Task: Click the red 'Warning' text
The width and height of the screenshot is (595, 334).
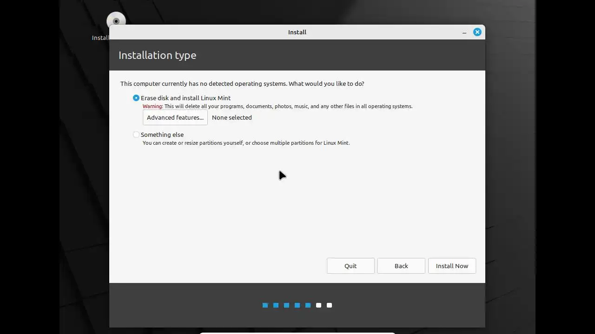Action: [152, 106]
